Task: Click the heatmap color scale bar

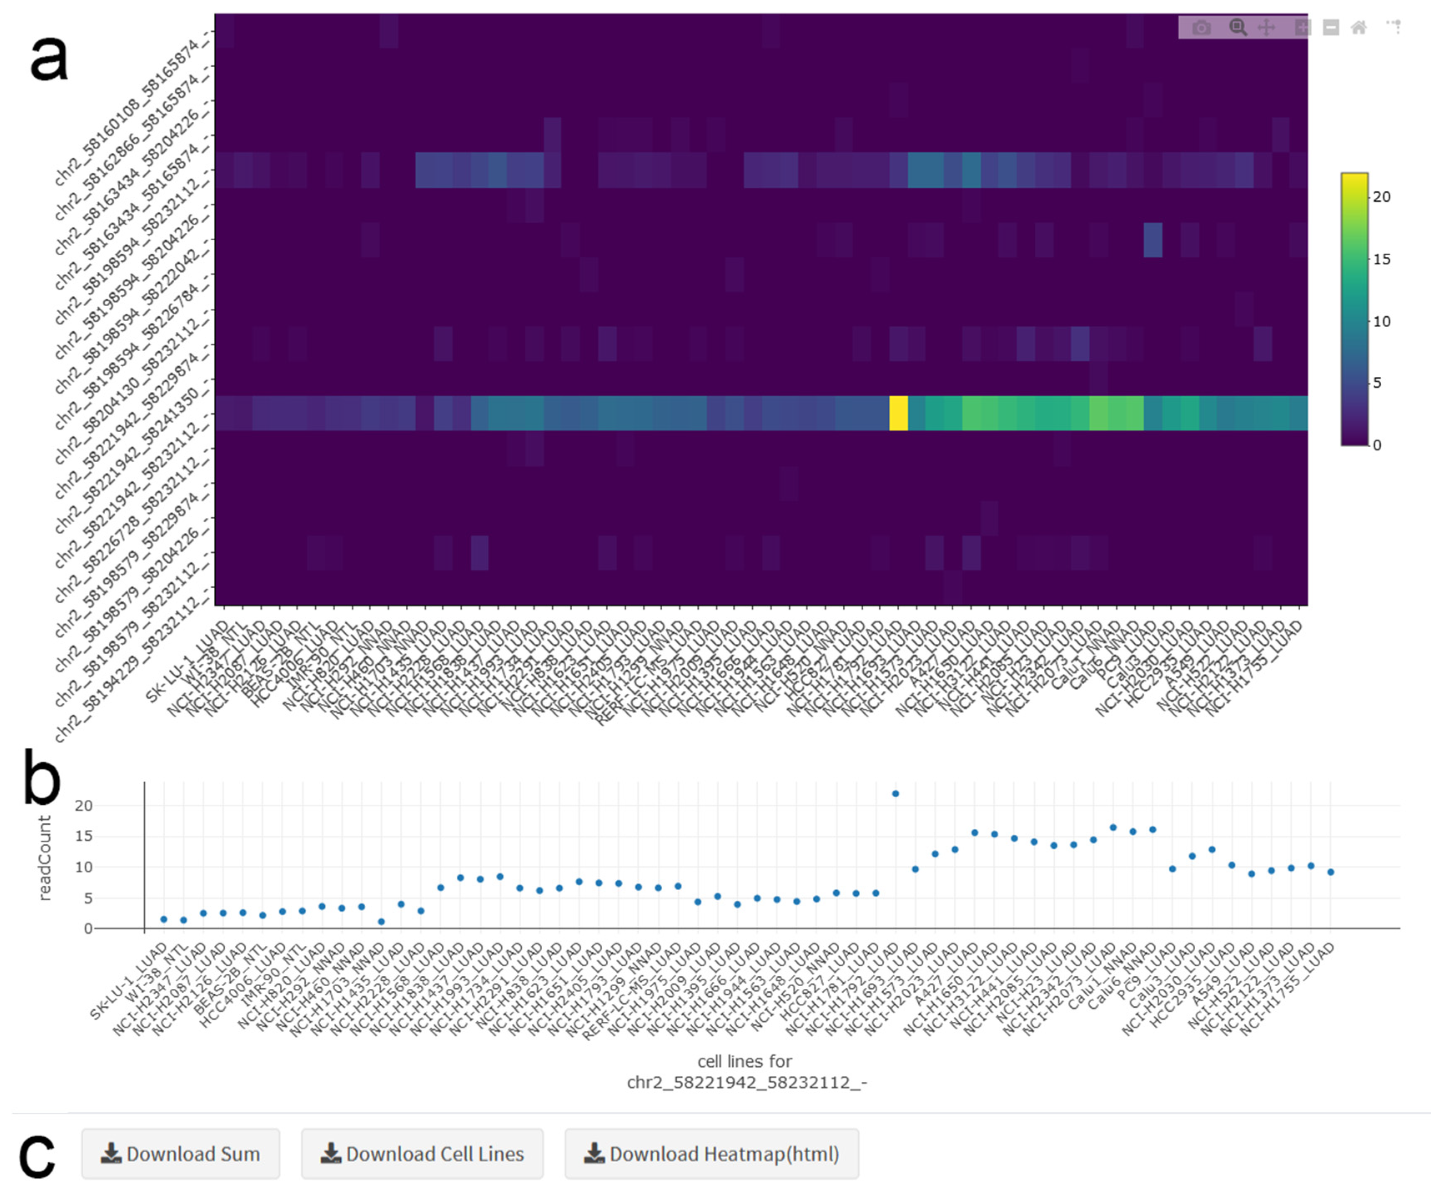Action: pyautogui.click(x=1354, y=309)
